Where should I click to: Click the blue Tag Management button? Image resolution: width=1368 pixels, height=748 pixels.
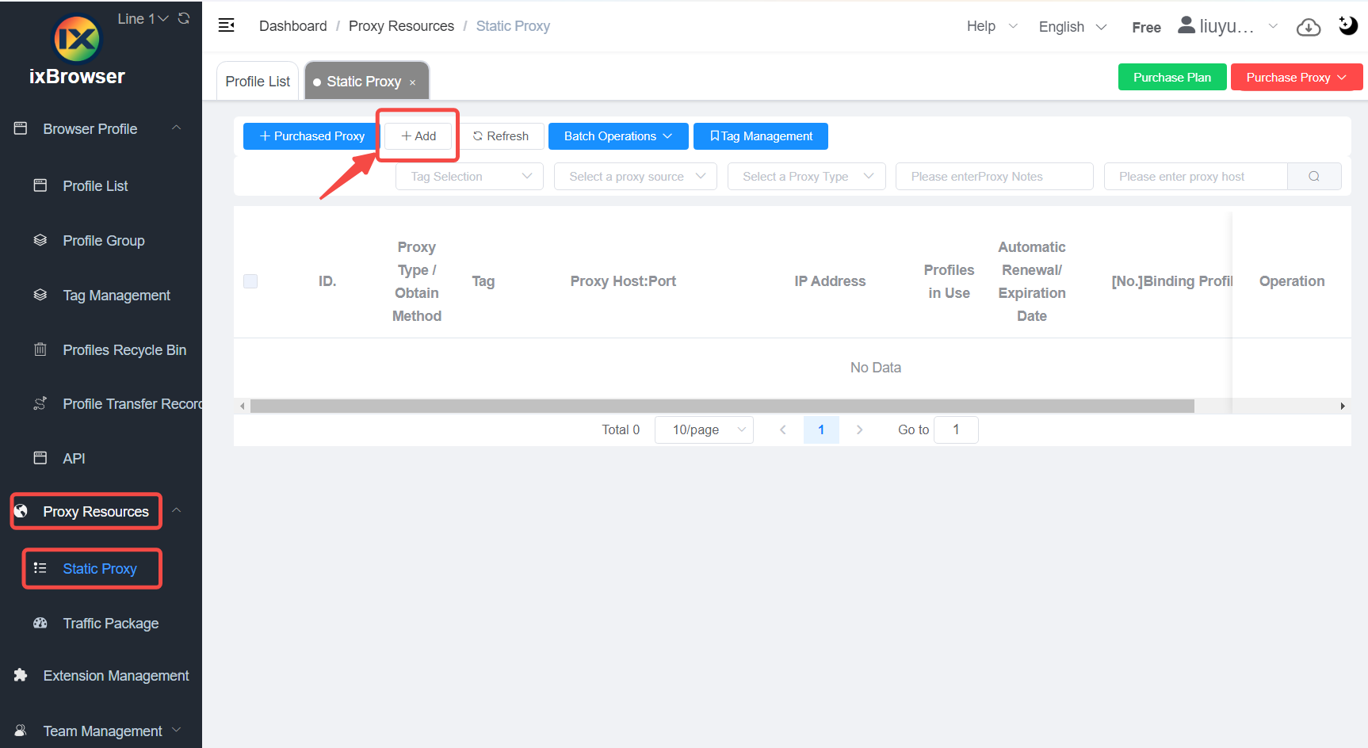tap(761, 136)
